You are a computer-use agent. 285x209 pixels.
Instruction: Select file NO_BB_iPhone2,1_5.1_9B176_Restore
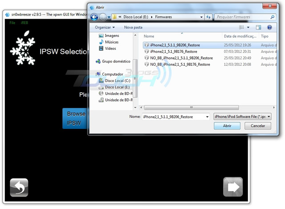tap(210, 64)
